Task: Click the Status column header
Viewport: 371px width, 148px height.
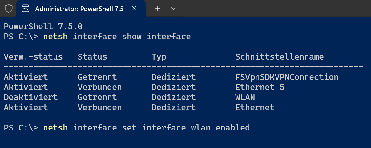Action: [92, 57]
